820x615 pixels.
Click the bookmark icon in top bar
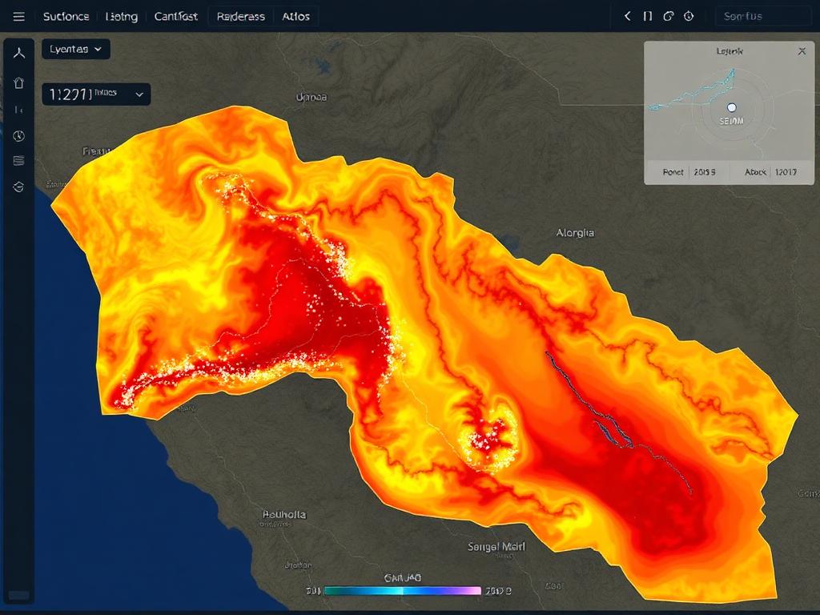pyautogui.click(x=647, y=16)
